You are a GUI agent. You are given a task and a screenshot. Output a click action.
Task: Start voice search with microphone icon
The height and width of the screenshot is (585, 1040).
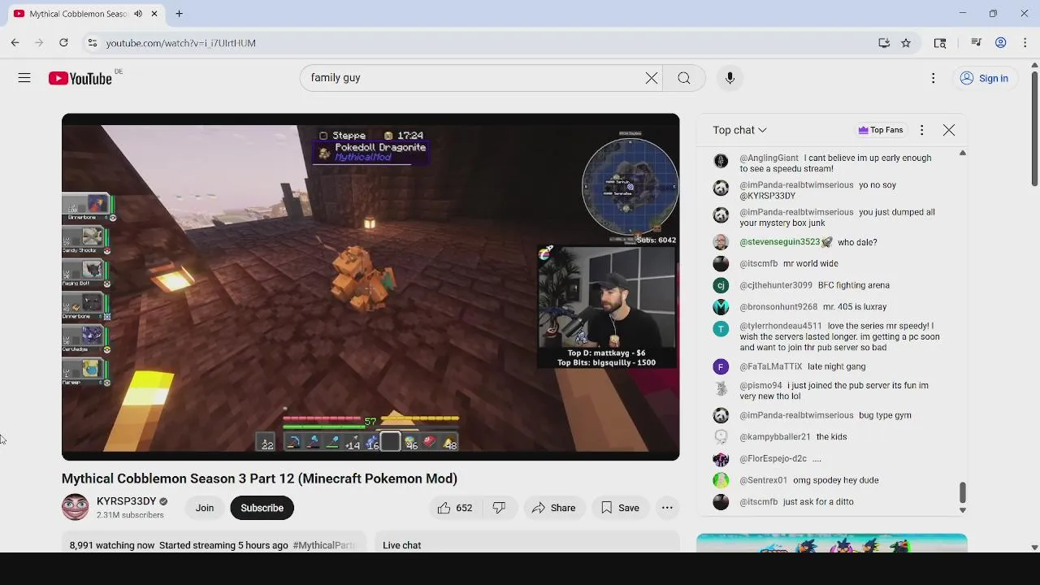tap(730, 78)
